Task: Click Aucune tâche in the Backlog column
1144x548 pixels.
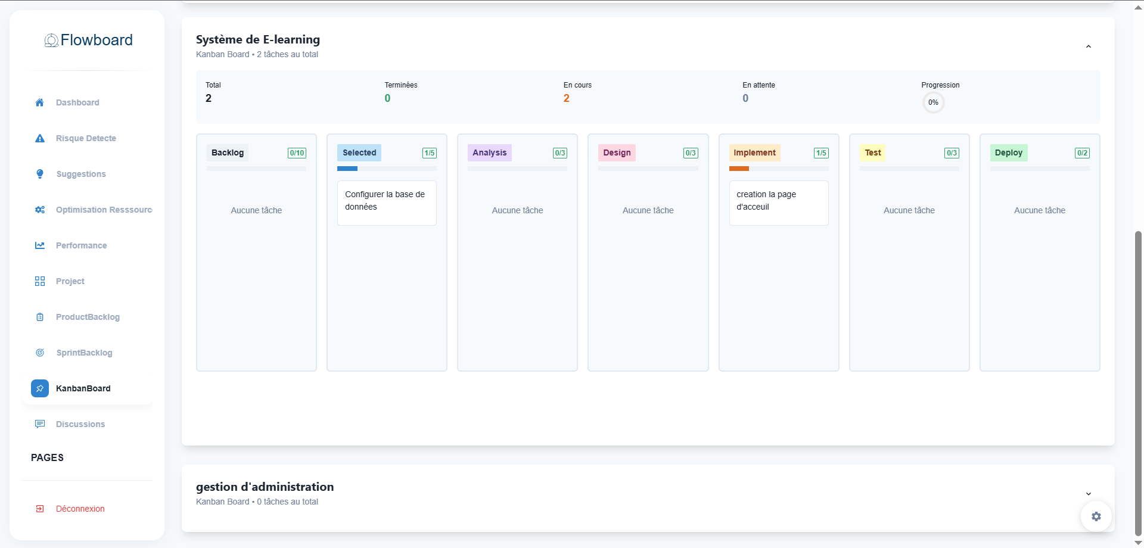Action: pyautogui.click(x=256, y=210)
